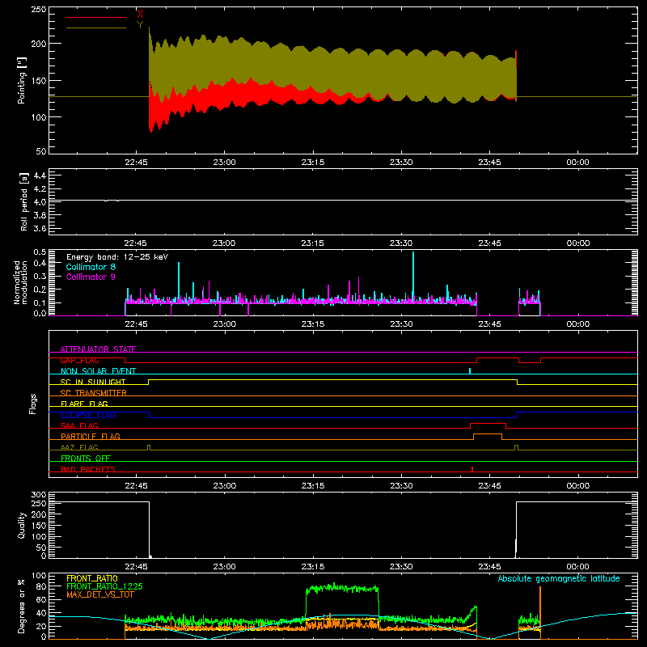Click the red X legend line
Screen dimensions: 647x647
[96, 17]
